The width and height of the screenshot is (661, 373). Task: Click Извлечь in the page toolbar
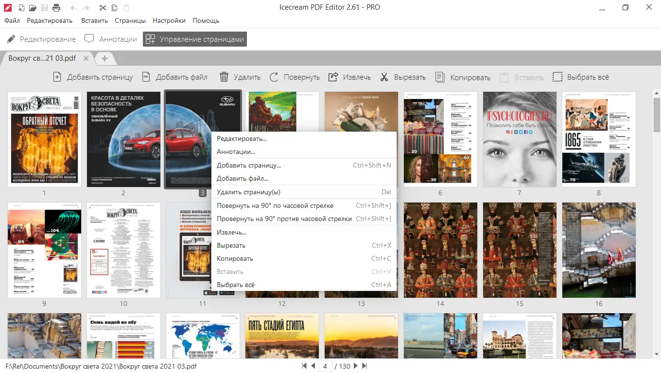pyautogui.click(x=349, y=77)
